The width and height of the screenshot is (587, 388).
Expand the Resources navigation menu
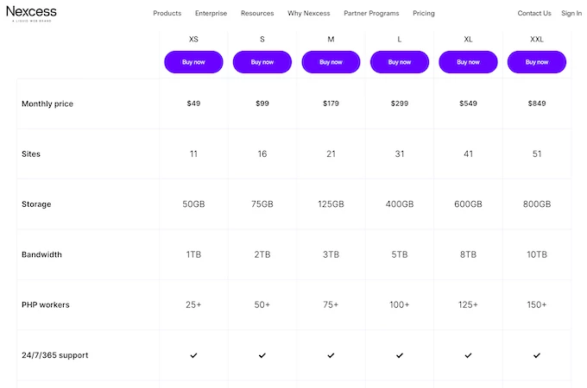click(257, 14)
